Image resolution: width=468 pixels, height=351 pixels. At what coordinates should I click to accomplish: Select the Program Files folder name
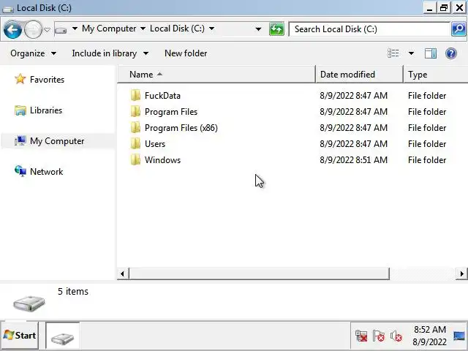tap(171, 112)
